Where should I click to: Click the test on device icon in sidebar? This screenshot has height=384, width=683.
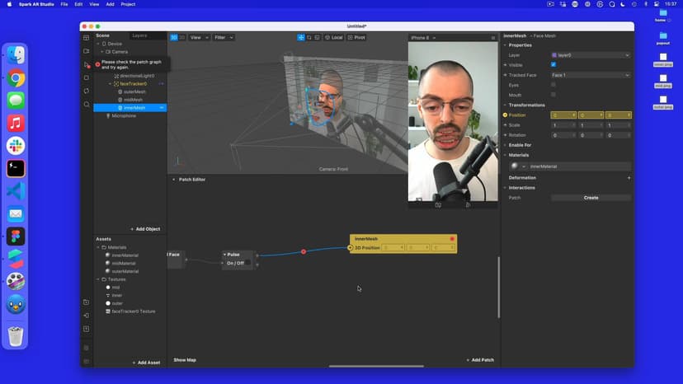87,316
